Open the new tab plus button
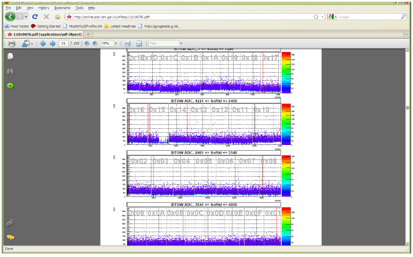 coord(88,34)
